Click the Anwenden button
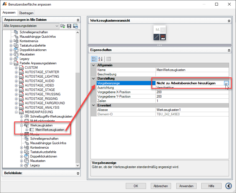The image size is (236, 193). pos(186,186)
